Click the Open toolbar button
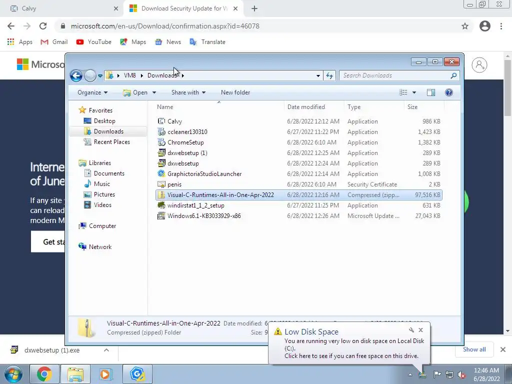This screenshot has width=512, height=384. (135, 92)
